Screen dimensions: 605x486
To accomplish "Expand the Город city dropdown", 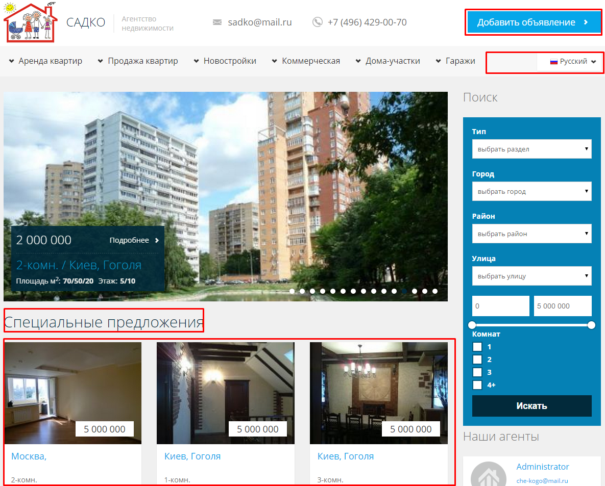I will tap(531, 191).
